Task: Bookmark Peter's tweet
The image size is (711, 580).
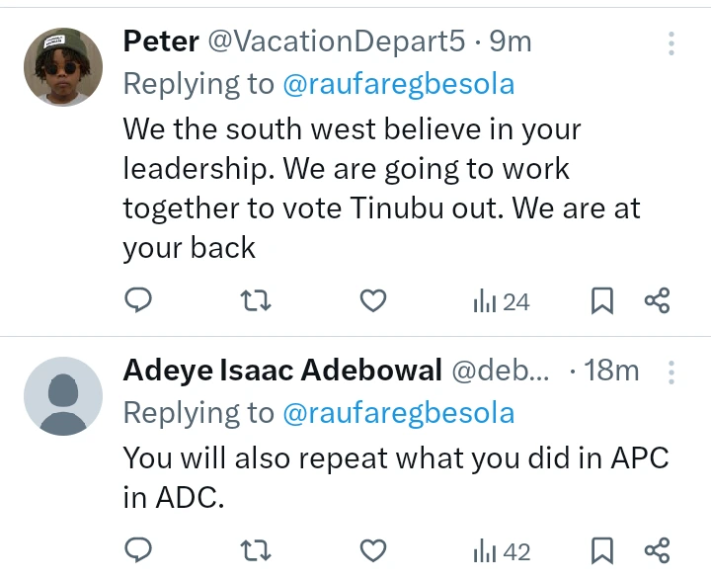Action: pyautogui.click(x=601, y=300)
